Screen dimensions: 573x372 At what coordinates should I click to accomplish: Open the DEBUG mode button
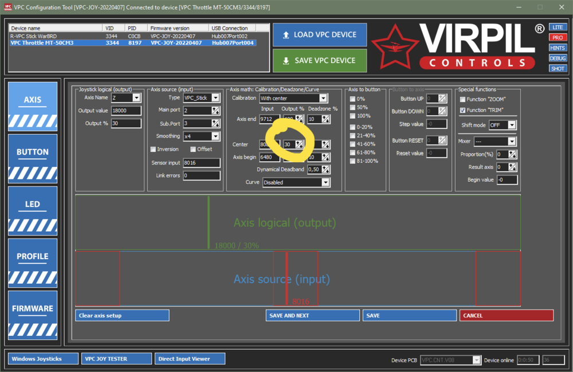pyautogui.click(x=558, y=58)
